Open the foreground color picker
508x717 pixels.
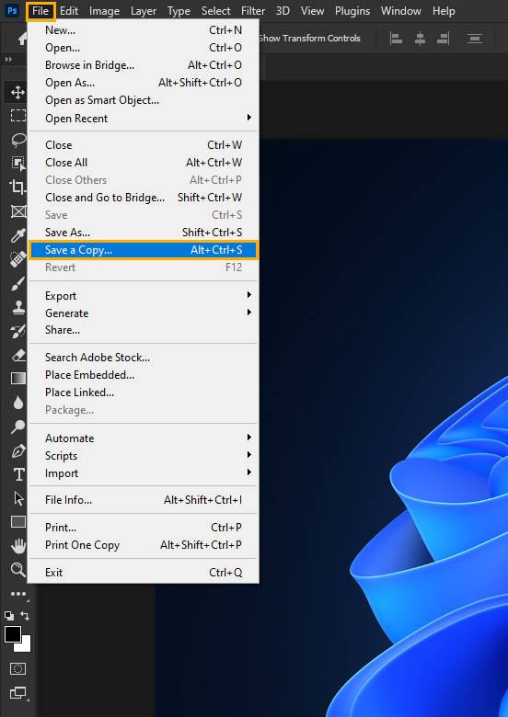click(x=12, y=634)
